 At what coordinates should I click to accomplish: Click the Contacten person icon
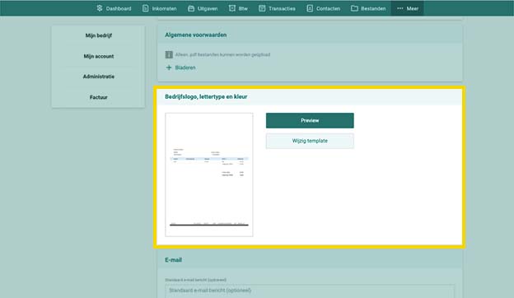(310, 8)
